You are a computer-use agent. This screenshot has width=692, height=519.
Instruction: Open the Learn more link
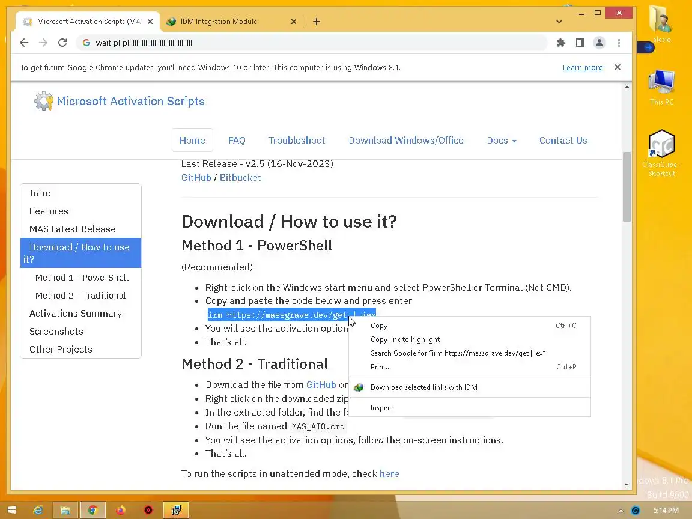pyautogui.click(x=583, y=67)
